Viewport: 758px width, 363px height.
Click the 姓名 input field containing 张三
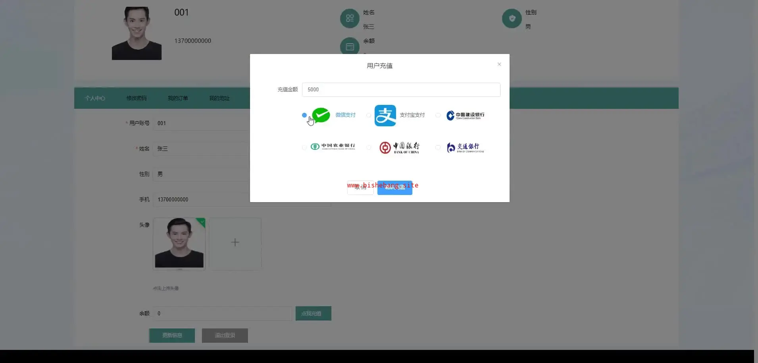point(202,149)
